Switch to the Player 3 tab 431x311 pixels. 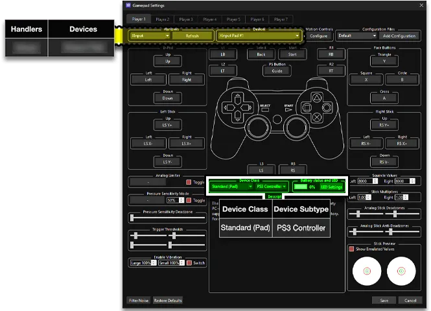(186, 19)
